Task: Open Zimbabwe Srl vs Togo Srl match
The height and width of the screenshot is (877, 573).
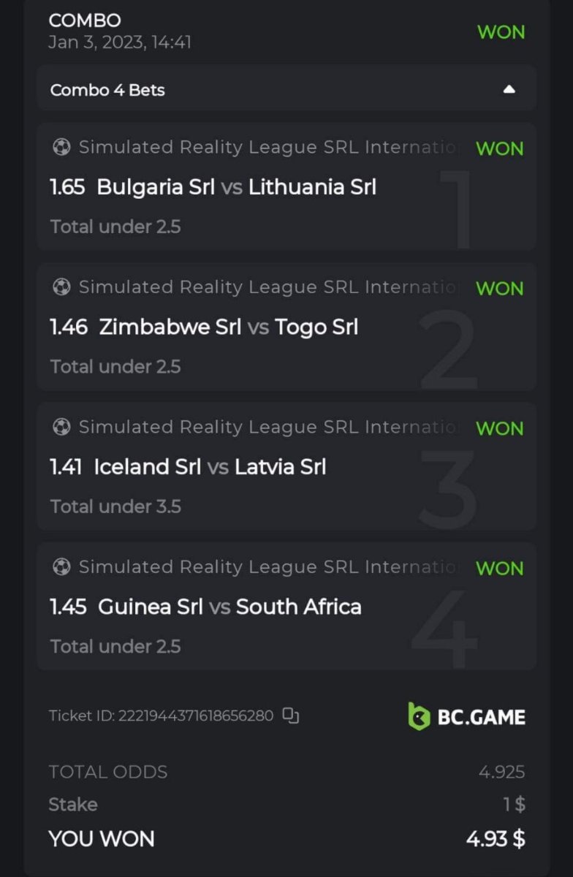Action: click(228, 327)
